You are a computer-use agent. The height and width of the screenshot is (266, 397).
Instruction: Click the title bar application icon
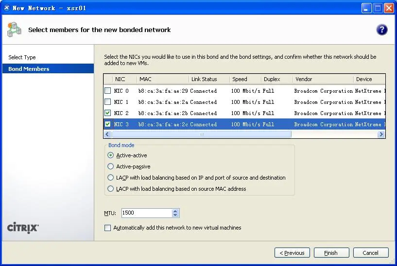(7, 8)
